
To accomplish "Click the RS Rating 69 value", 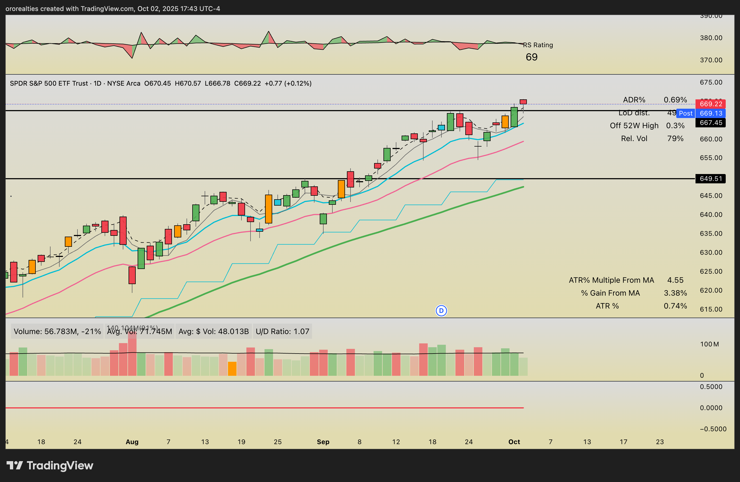I will [531, 57].
